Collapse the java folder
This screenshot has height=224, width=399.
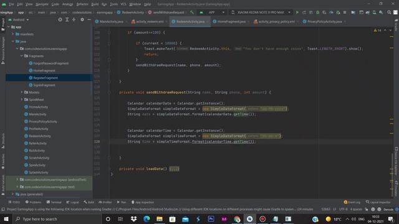pyautogui.click(x=13, y=42)
